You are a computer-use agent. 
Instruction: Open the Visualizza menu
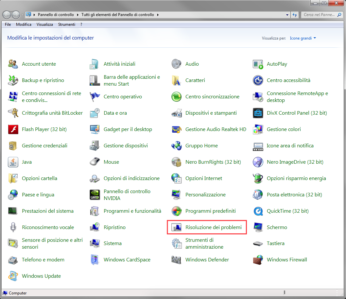coord(44,25)
